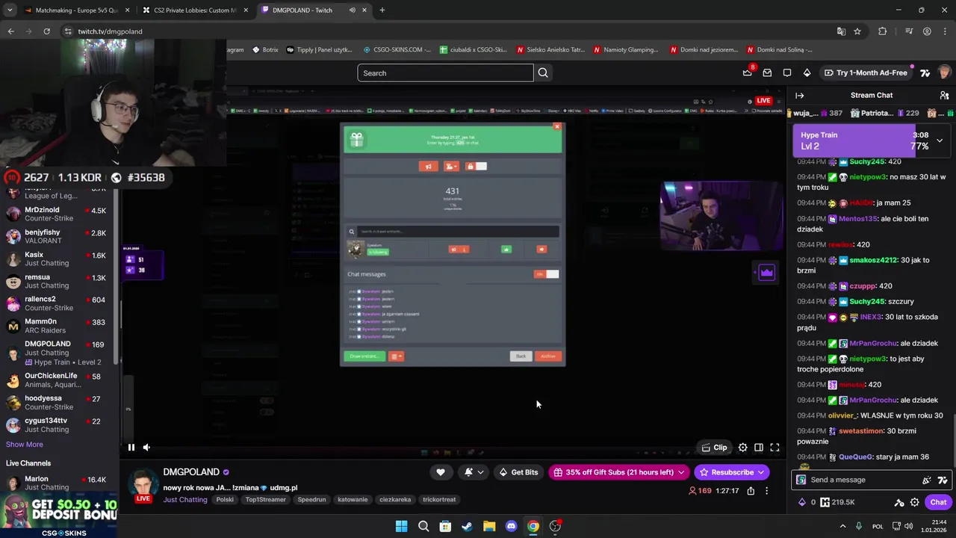The height and width of the screenshot is (538, 956).
Task: Open Prime Loot crown icon with badge
Action: pyautogui.click(x=747, y=72)
